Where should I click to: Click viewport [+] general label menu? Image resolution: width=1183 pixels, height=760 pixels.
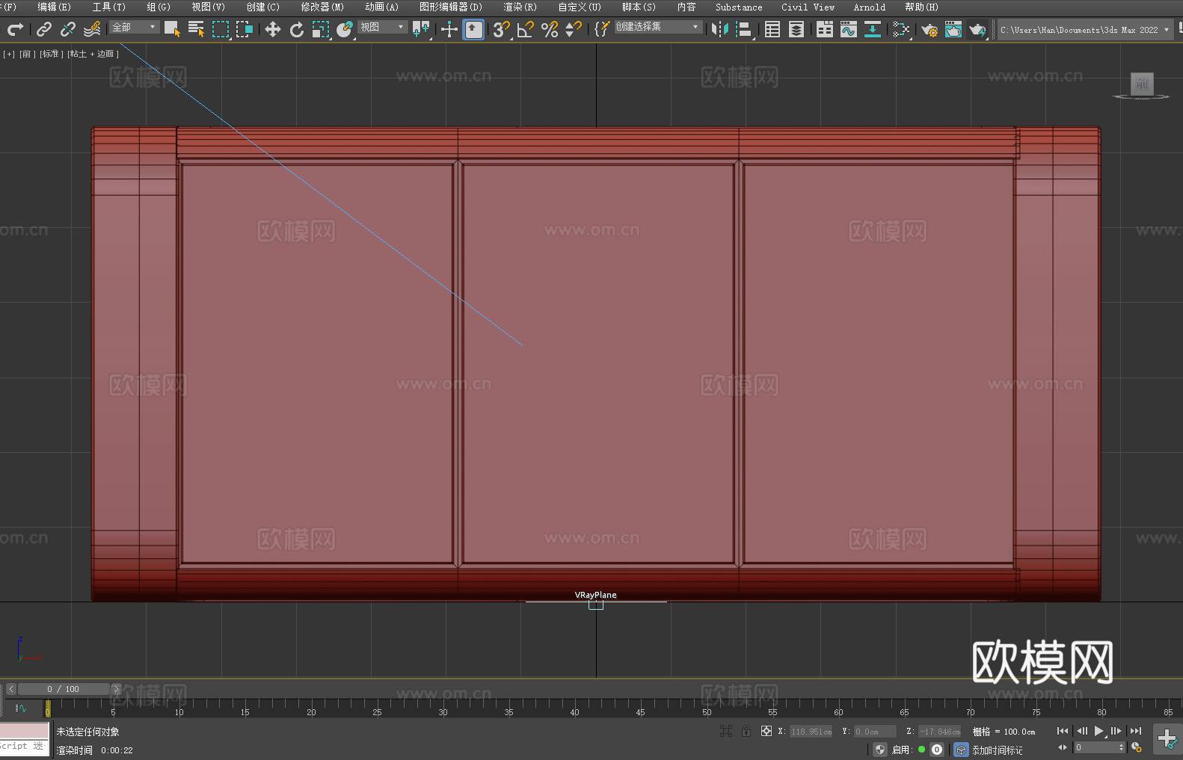point(9,54)
